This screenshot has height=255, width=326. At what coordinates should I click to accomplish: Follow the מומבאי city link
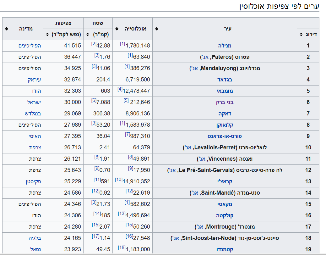[x=225, y=91]
